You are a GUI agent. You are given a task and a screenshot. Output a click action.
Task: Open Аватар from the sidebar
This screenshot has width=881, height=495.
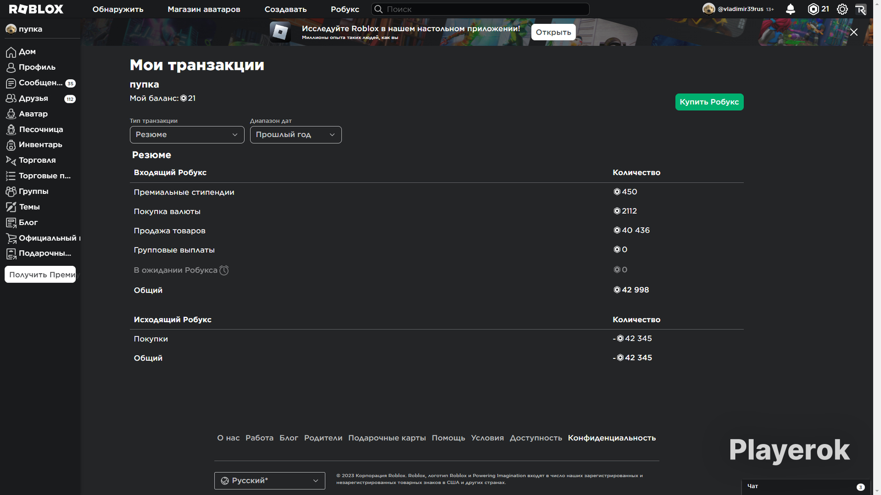point(33,114)
